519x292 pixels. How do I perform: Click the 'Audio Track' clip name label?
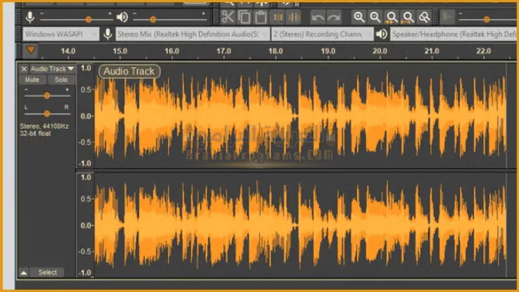(x=129, y=72)
